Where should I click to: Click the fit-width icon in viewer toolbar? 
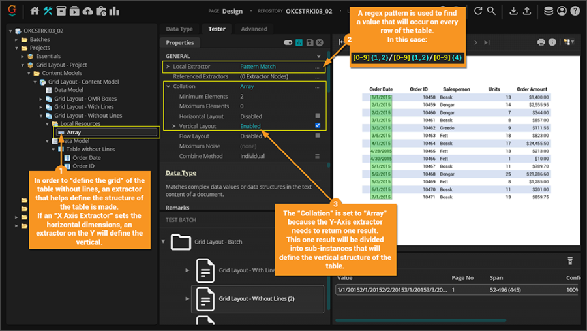point(341,42)
